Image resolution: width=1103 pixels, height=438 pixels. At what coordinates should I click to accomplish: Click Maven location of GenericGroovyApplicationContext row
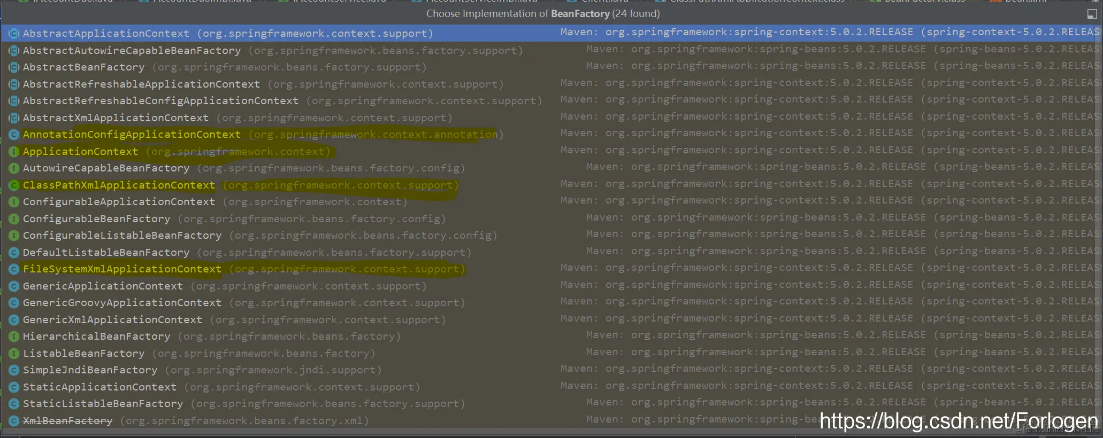pos(830,302)
